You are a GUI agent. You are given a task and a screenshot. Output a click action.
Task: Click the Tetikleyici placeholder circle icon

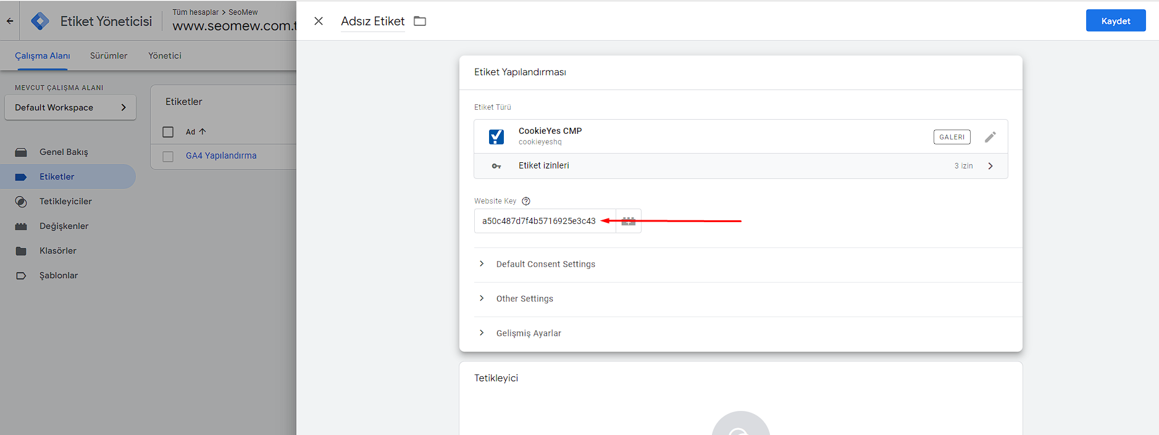coord(740,427)
